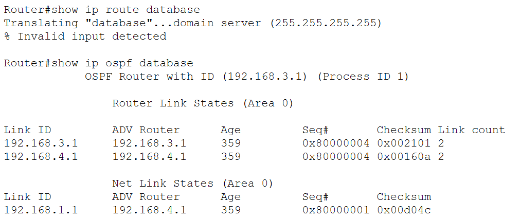This screenshot has width=520, height=219.
Task: Click checksum value 0x002101
Action: click(404, 143)
